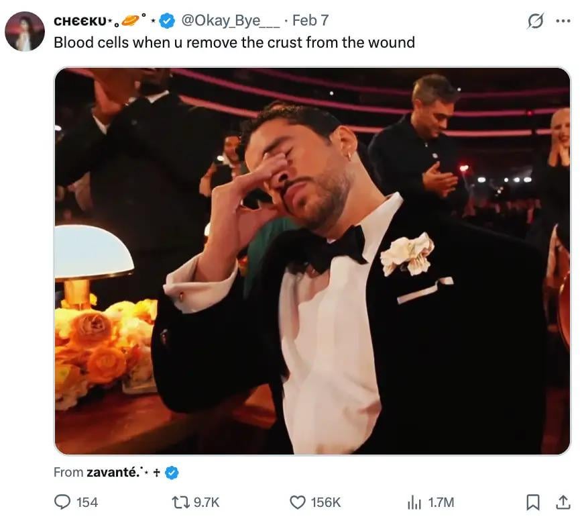Click the tweet text about blood cells
Viewport: 580px width, 521px height.
(x=234, y=42)
